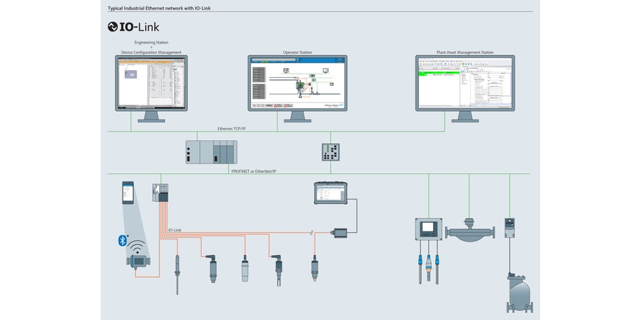
Task: Click the 'Device Configuration Management' caption
Action: coord(151,52)
